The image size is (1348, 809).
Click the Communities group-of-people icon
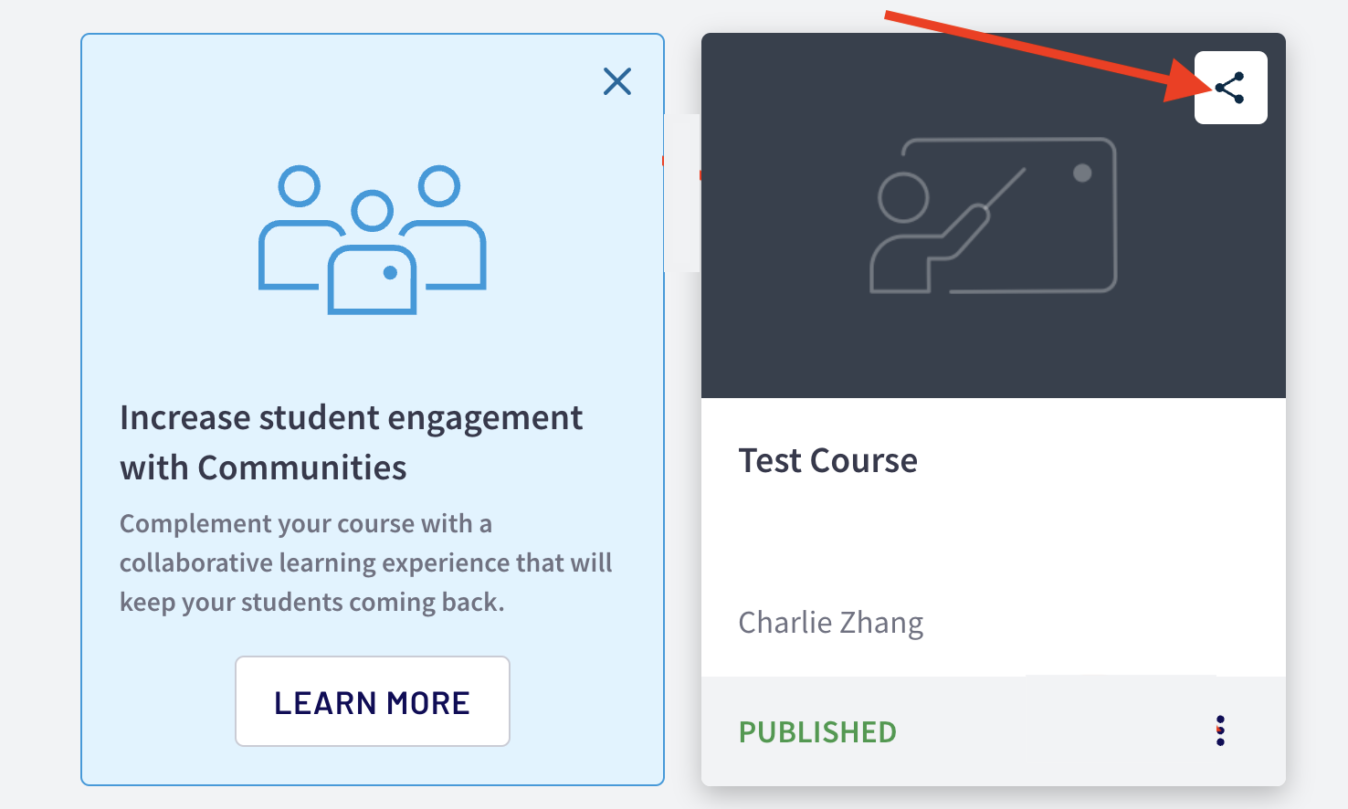point(373,239)
